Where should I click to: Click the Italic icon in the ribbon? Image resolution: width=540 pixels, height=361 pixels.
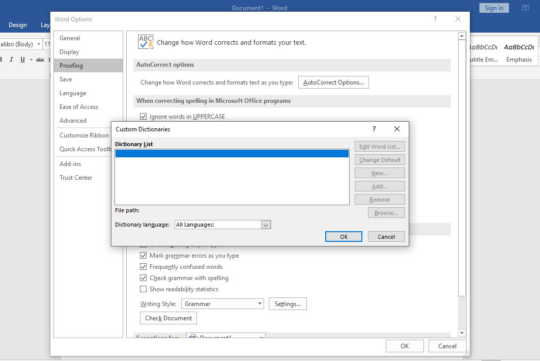(11, 60)
